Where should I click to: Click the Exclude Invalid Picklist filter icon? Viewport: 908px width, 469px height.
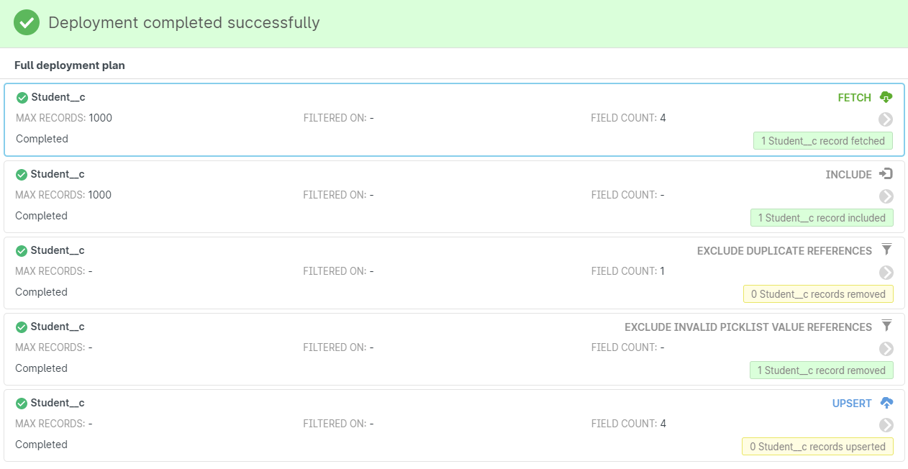pos(886,326)
